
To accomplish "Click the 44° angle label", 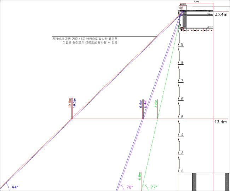I will point(15,186).
